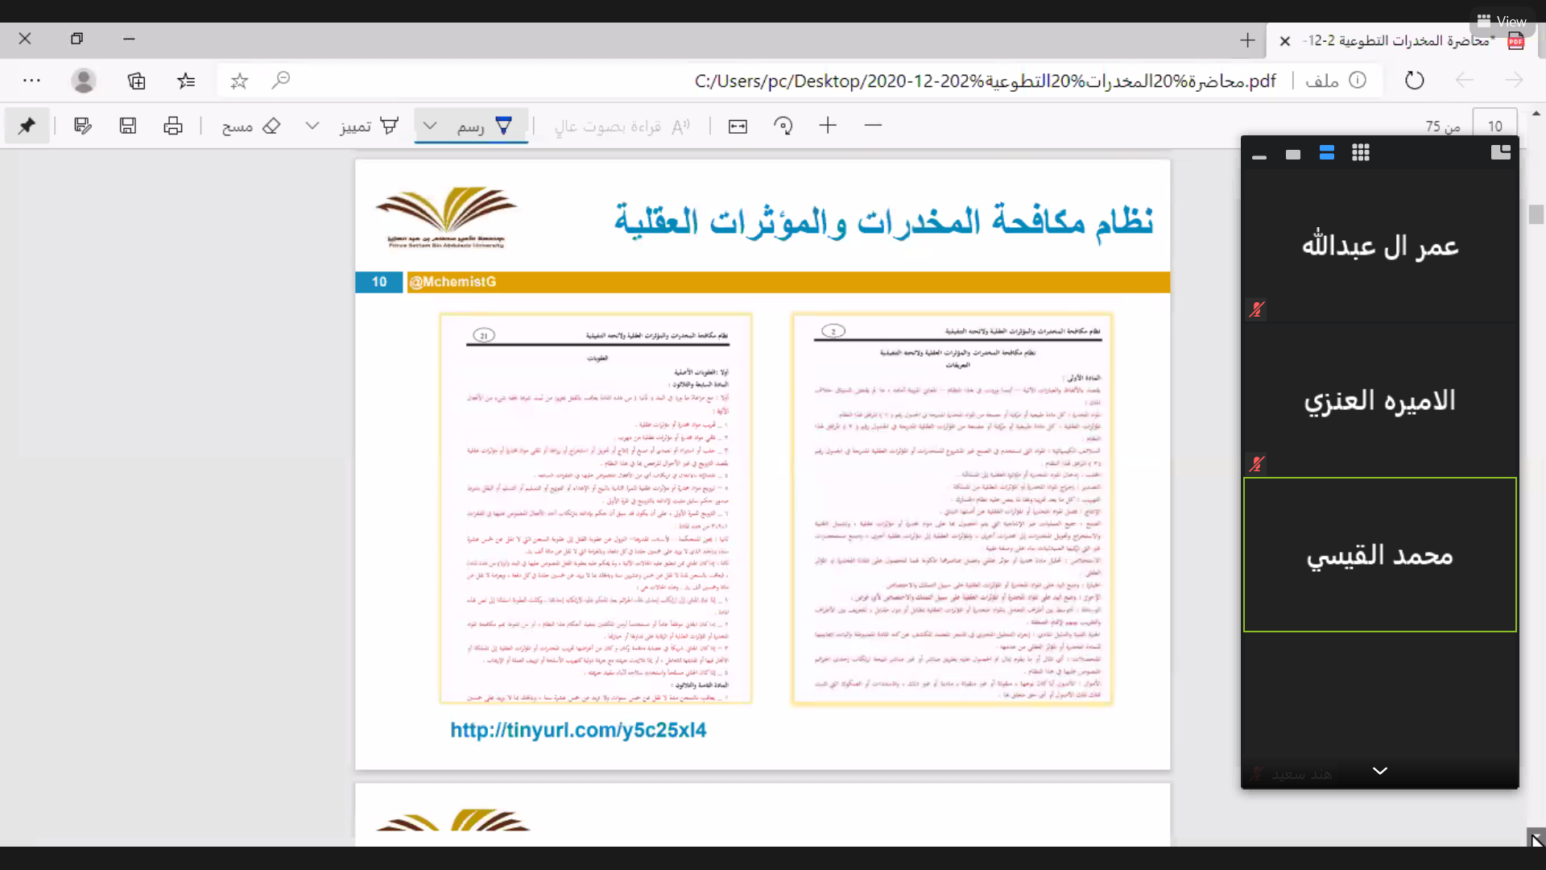Click the pin toolbar icon
Screen dimensions: 1546x870
(27, 126)
